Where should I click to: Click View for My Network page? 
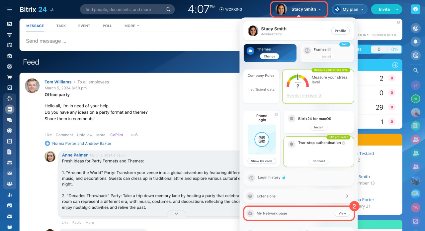(342, 213)
